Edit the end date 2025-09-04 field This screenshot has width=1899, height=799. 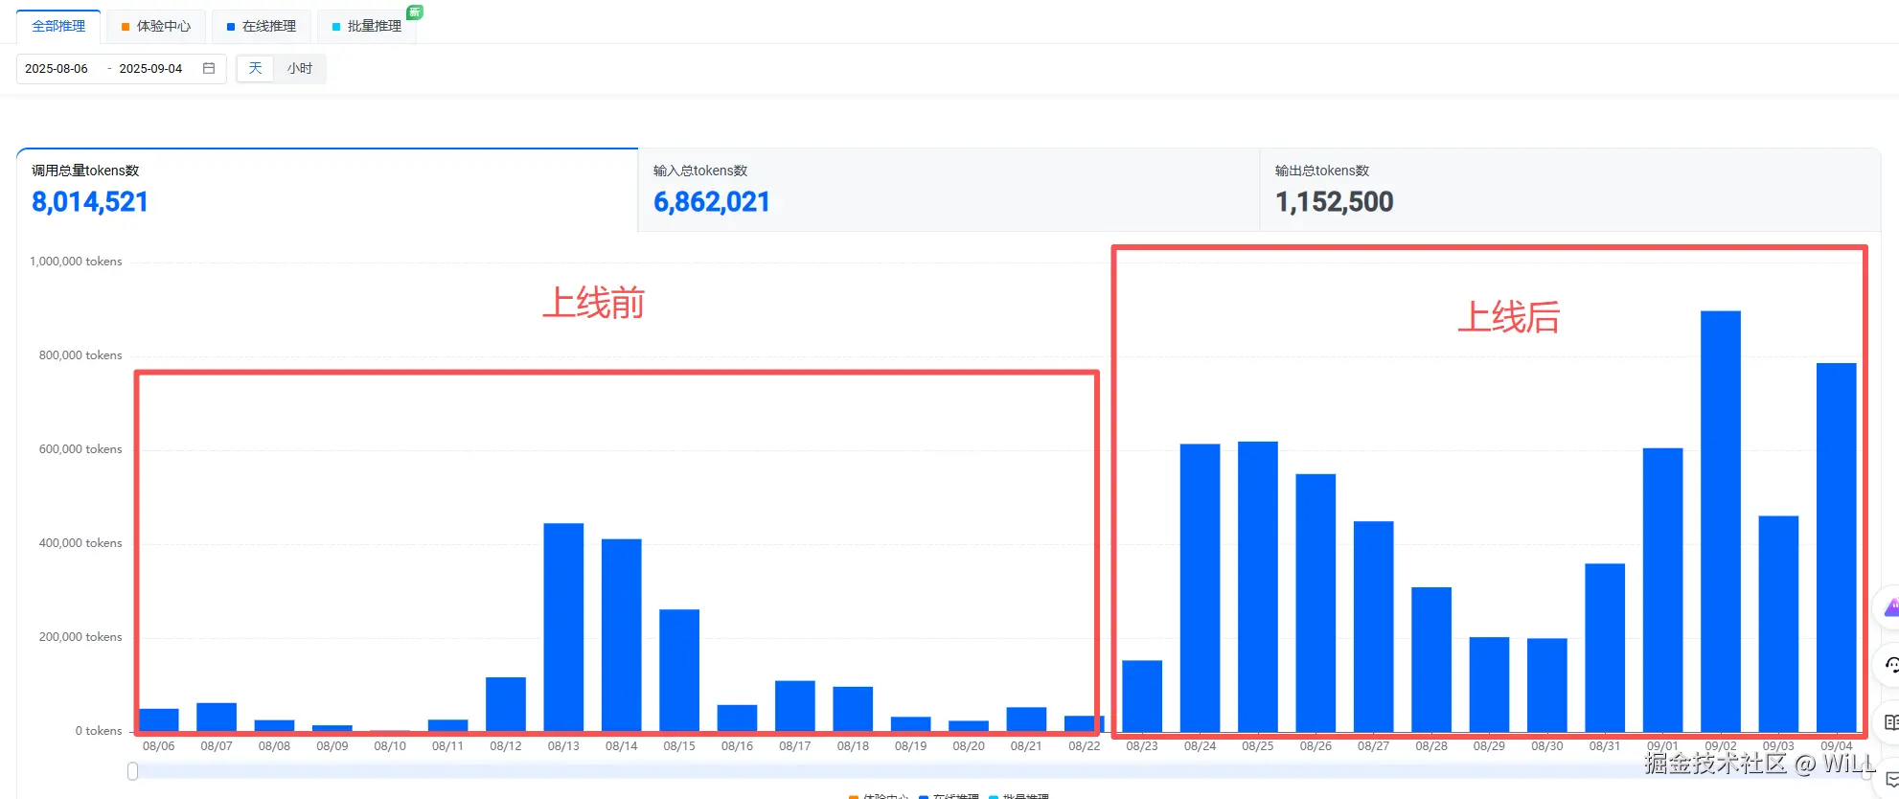pos(150,69)
